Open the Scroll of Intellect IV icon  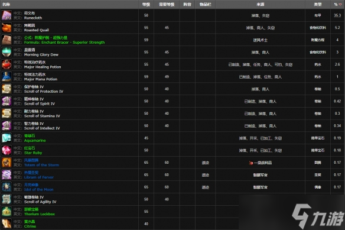pyautogui.click(x=6, y=126)
